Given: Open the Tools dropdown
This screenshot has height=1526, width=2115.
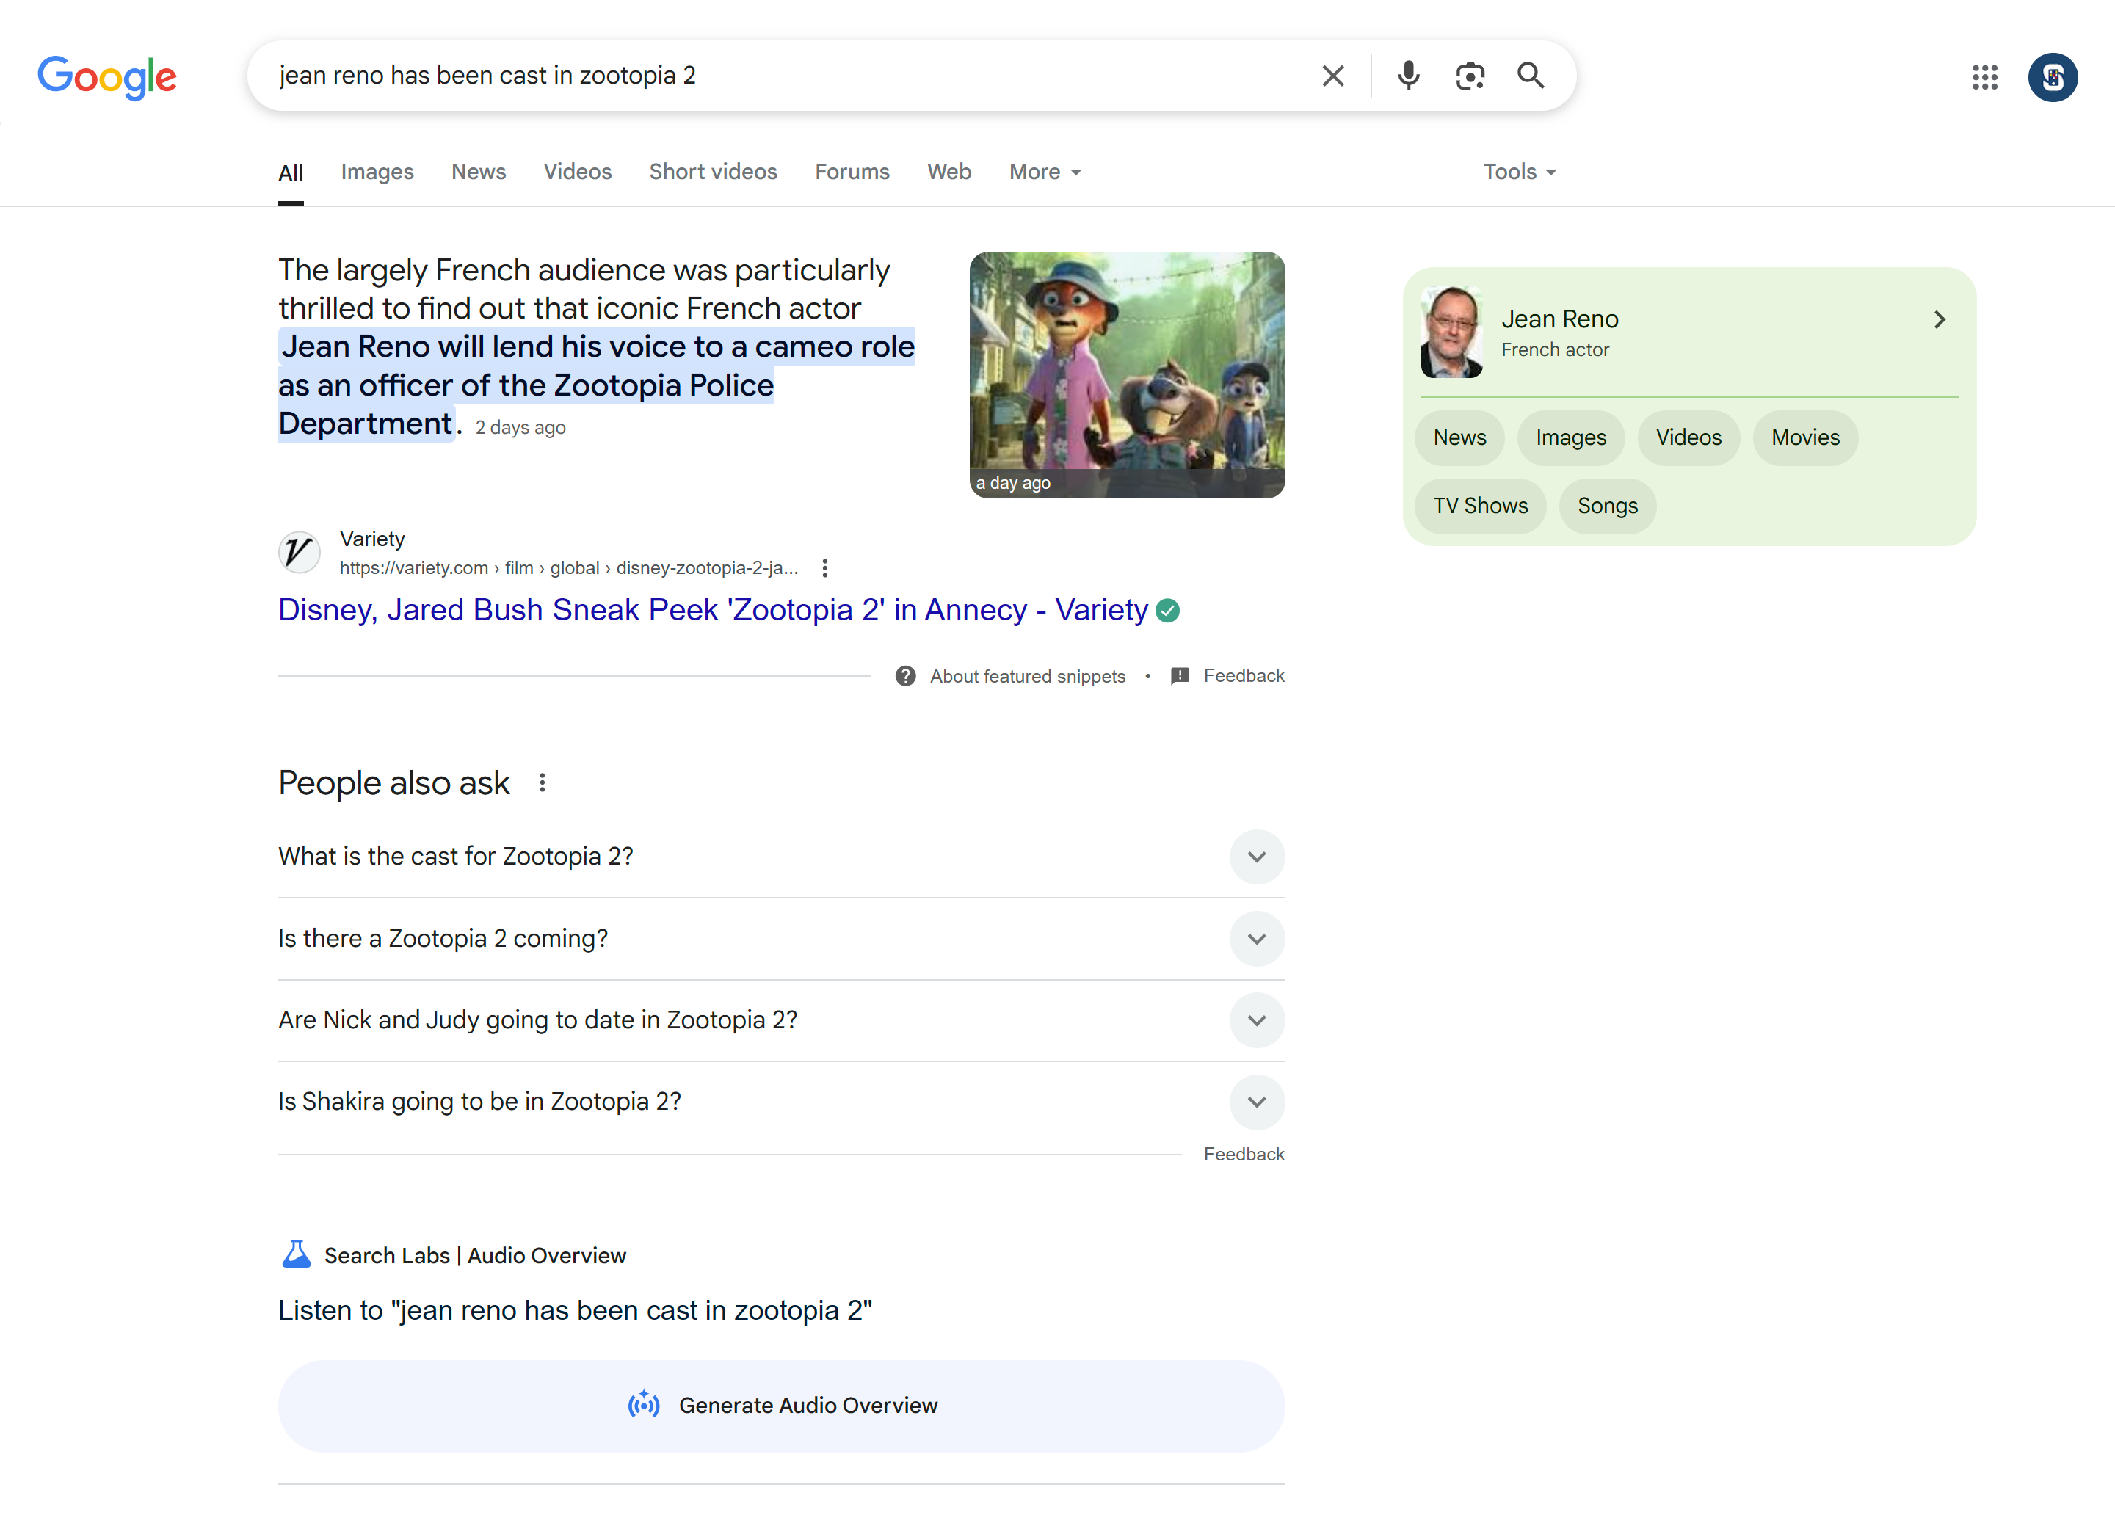Looking at the screenshot, I should click(x=1519, y=172).
